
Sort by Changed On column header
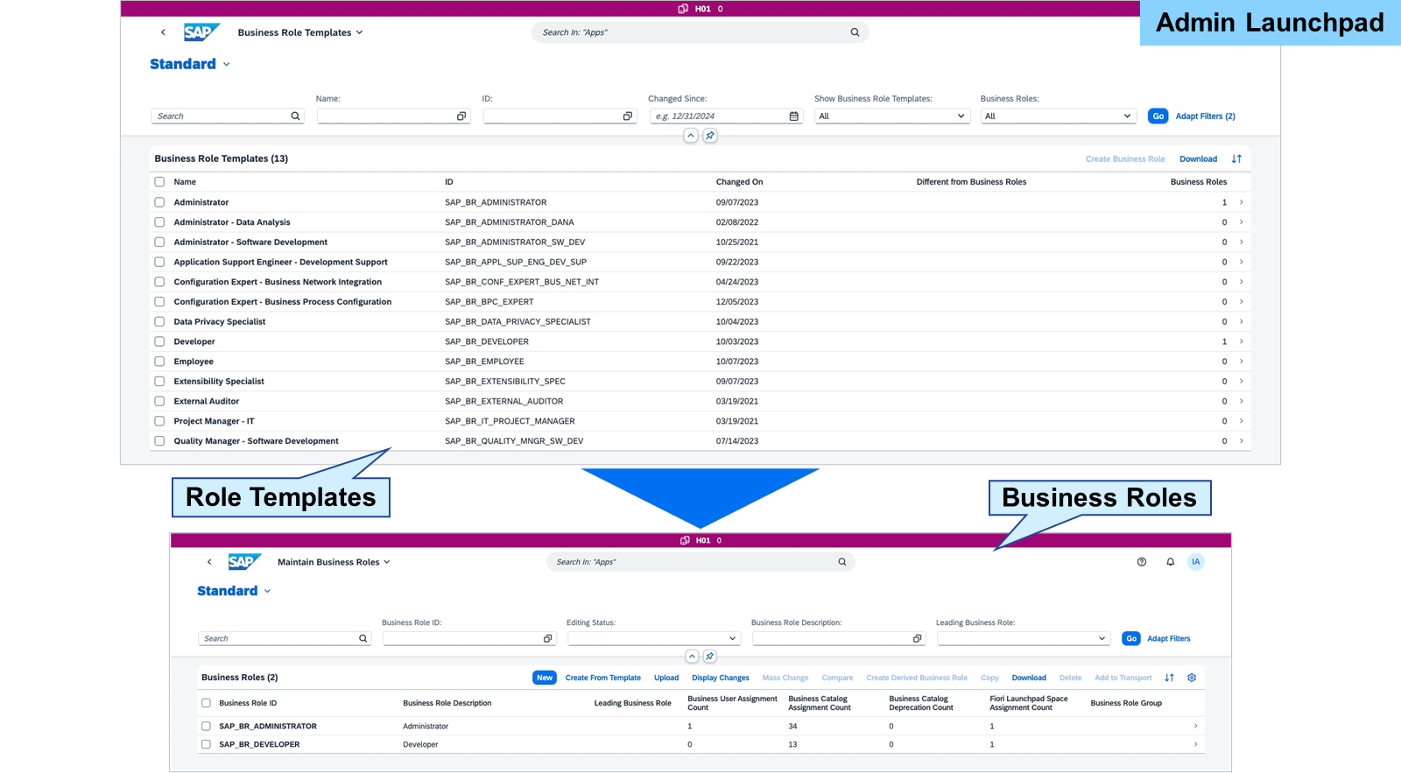pyautogui.click(x=739, y=182)
